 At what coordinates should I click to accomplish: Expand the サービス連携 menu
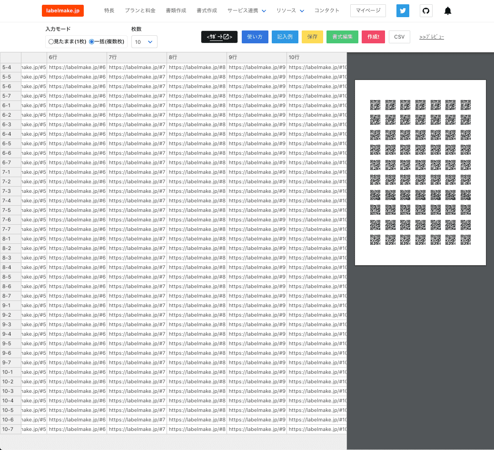point(247,10)
